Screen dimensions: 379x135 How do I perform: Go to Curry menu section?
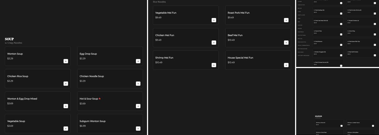point(299,12)
